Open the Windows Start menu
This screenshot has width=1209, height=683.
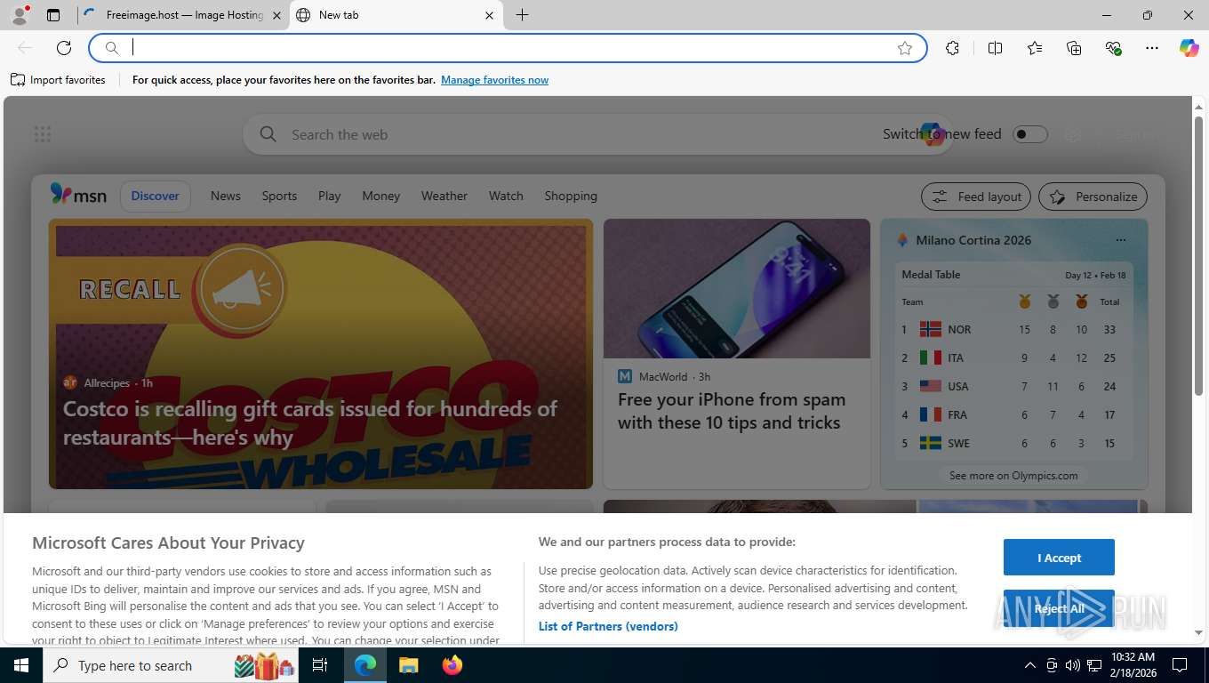pyautogui.click(x=21, y=665)
